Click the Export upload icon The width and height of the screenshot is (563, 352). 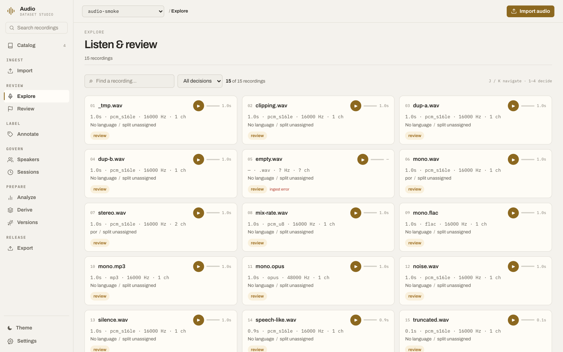(x=10, y=248)
